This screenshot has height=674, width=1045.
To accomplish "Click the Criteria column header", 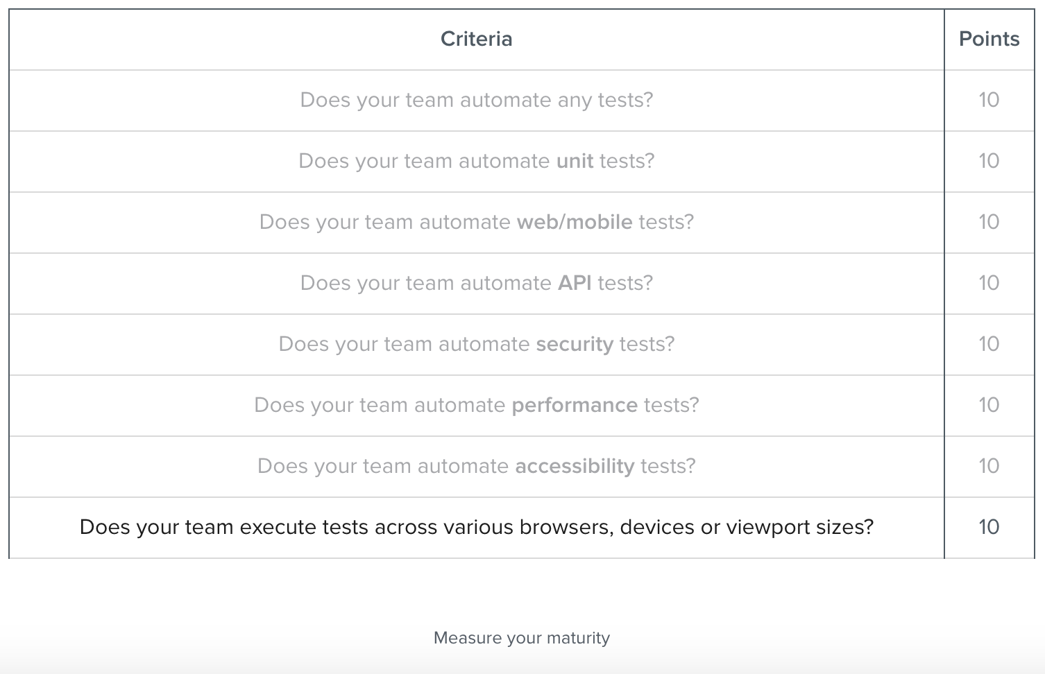I will [476, 39].
